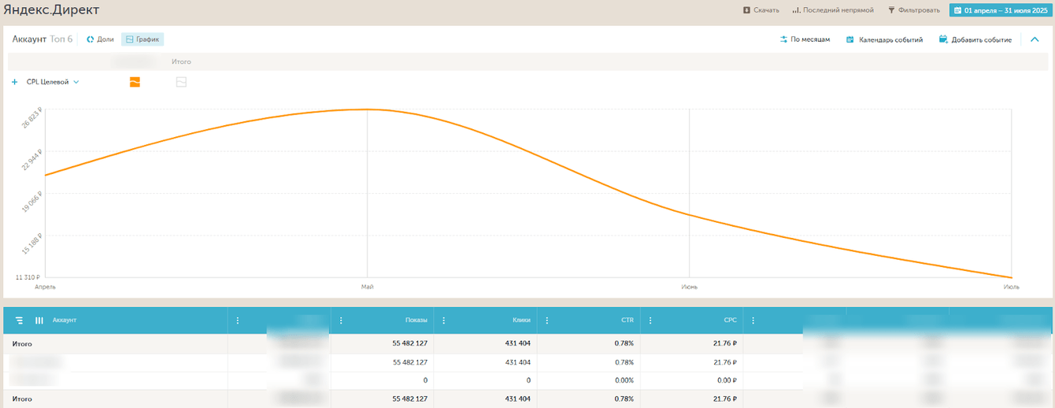Open Календарь событий

(x=884, y=39)
